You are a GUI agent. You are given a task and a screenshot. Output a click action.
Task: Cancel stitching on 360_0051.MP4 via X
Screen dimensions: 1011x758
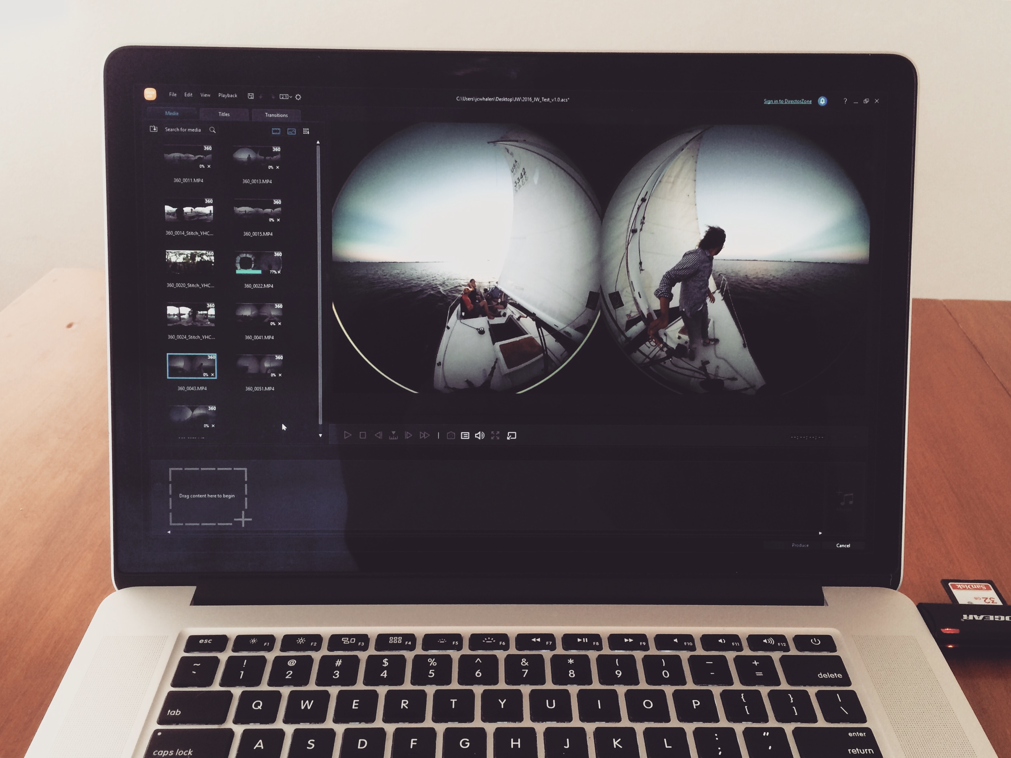[280, 375]
